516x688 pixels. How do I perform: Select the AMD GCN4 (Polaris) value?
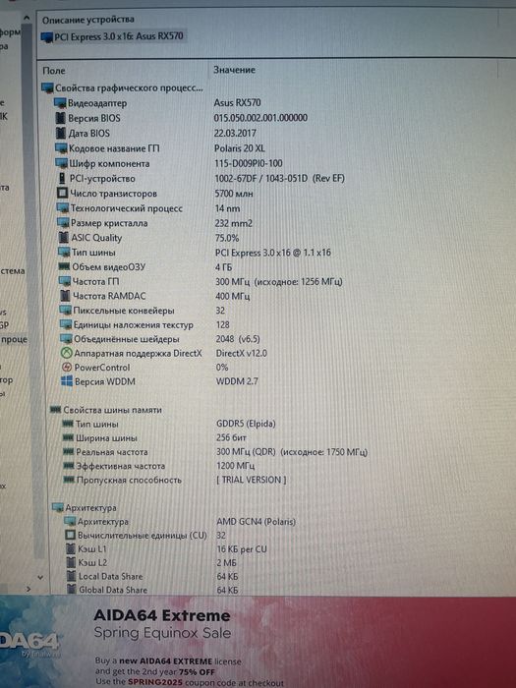[x=257, y=522]
